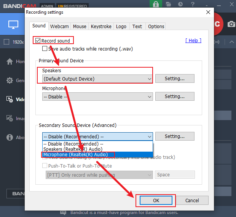
Task: Open Video settings icon in sidebar
Action: tap(10, 99)
